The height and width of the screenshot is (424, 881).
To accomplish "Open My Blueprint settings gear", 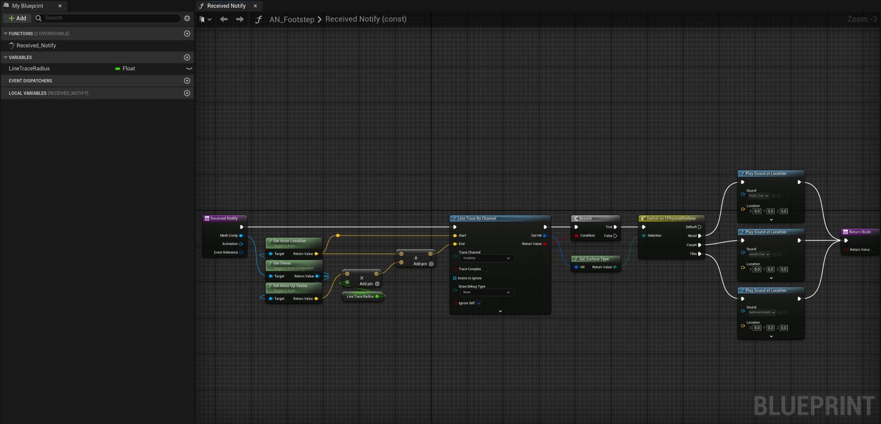I will pos(187,18).
